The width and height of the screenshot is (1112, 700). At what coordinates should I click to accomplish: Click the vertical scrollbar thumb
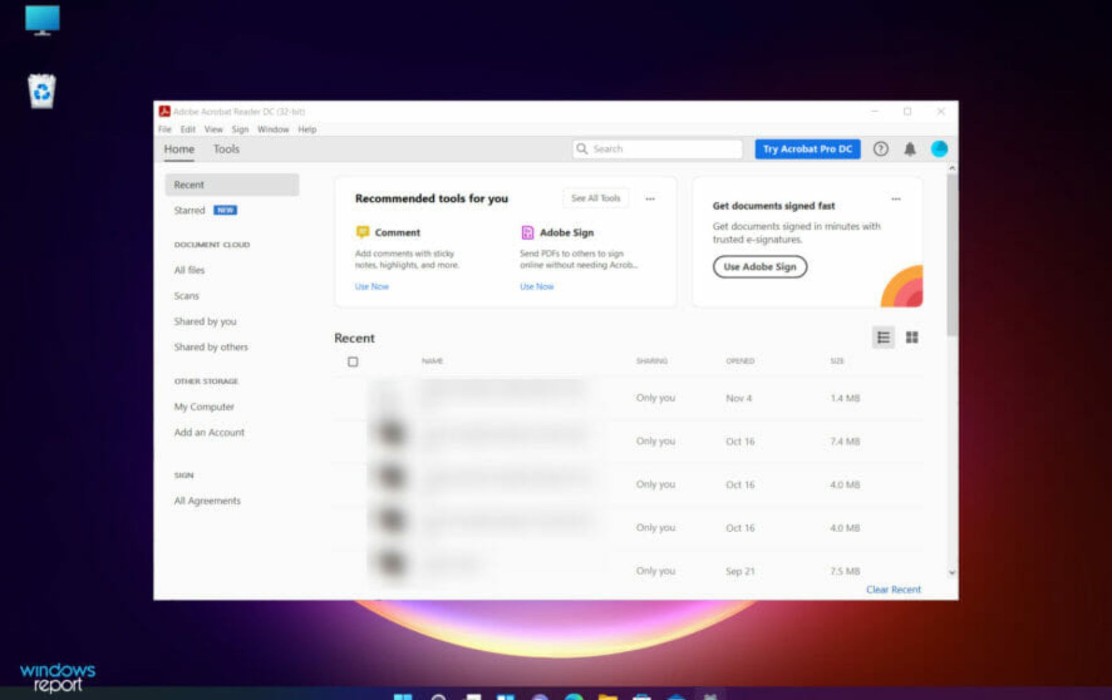coord(952,255)
